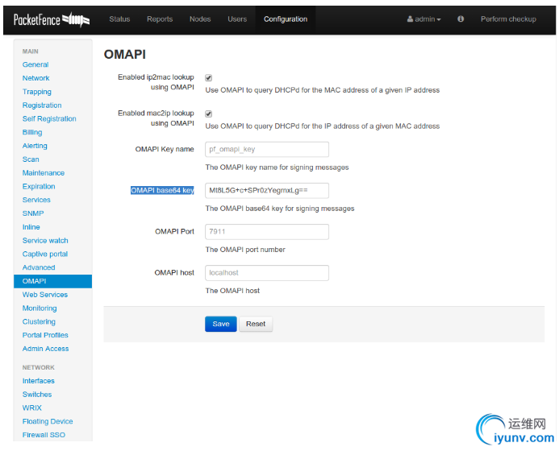Image resolution: width=559 pixels, height=451 pixels.
Task: Click the OMAPI Port field
Action: 267,232
